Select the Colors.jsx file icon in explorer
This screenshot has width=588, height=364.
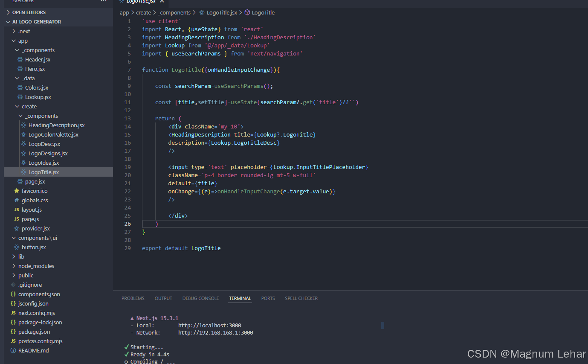(x=20, y=87)
